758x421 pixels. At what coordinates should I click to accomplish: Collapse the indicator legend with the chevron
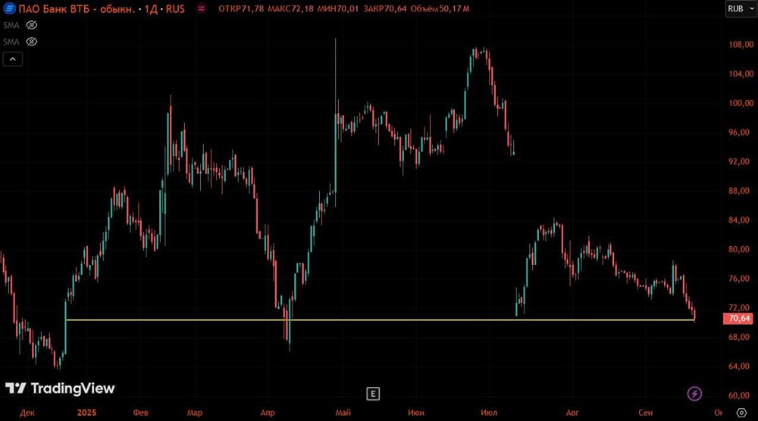[x=13, y=59]
